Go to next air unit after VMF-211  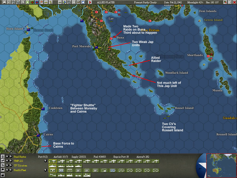11,161
